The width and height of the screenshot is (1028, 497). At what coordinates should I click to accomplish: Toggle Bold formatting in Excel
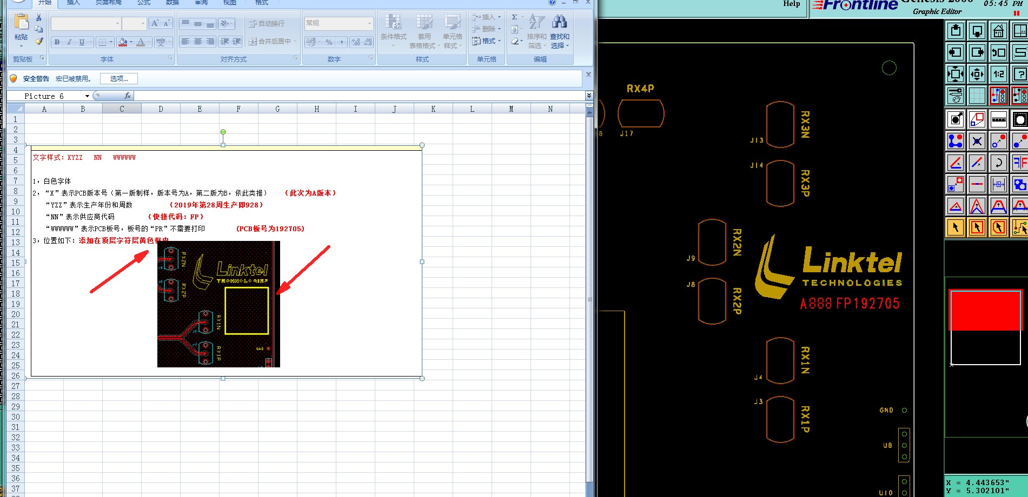coord(57,42)
